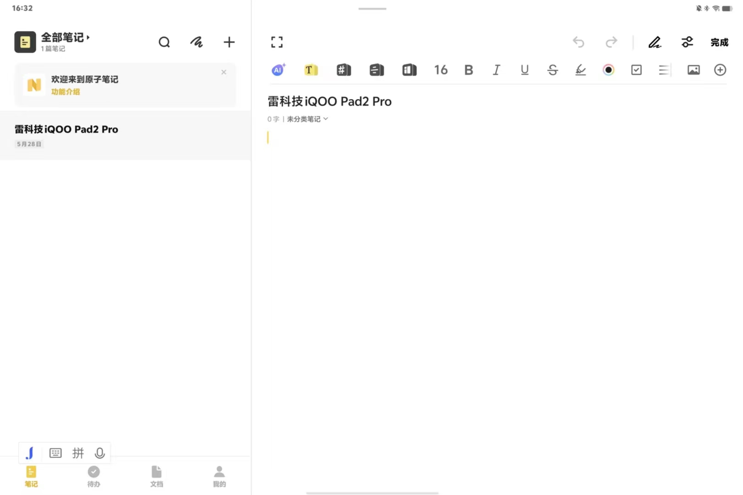Open text alignment options

665,70
